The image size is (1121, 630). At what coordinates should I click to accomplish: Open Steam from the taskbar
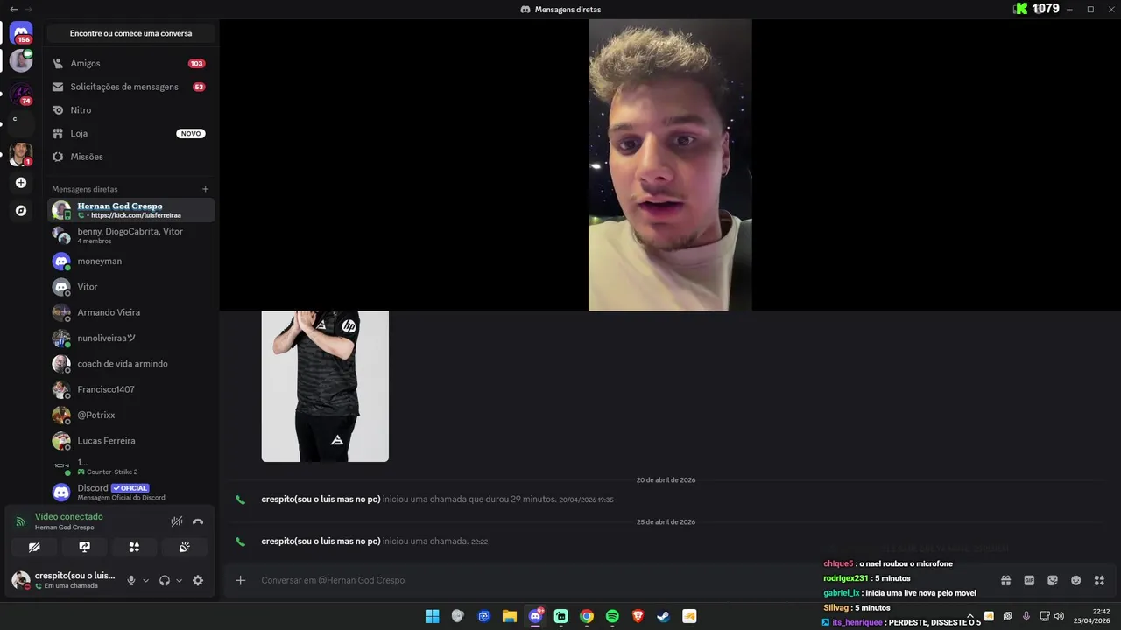664,616
